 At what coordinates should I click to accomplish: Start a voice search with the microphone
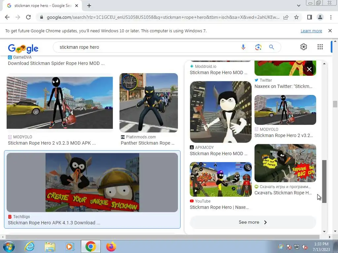click(243, 47)
